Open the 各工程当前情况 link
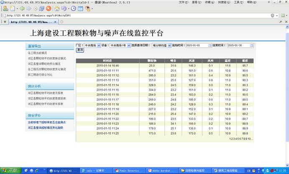This screenshot has width=289, height=174. 38,53
